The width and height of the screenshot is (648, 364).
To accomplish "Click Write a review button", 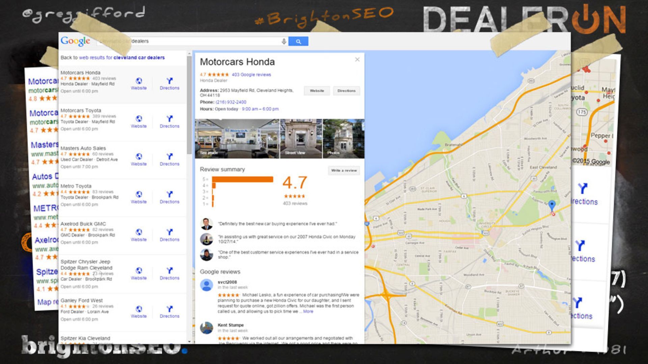I will click(344, 171).
